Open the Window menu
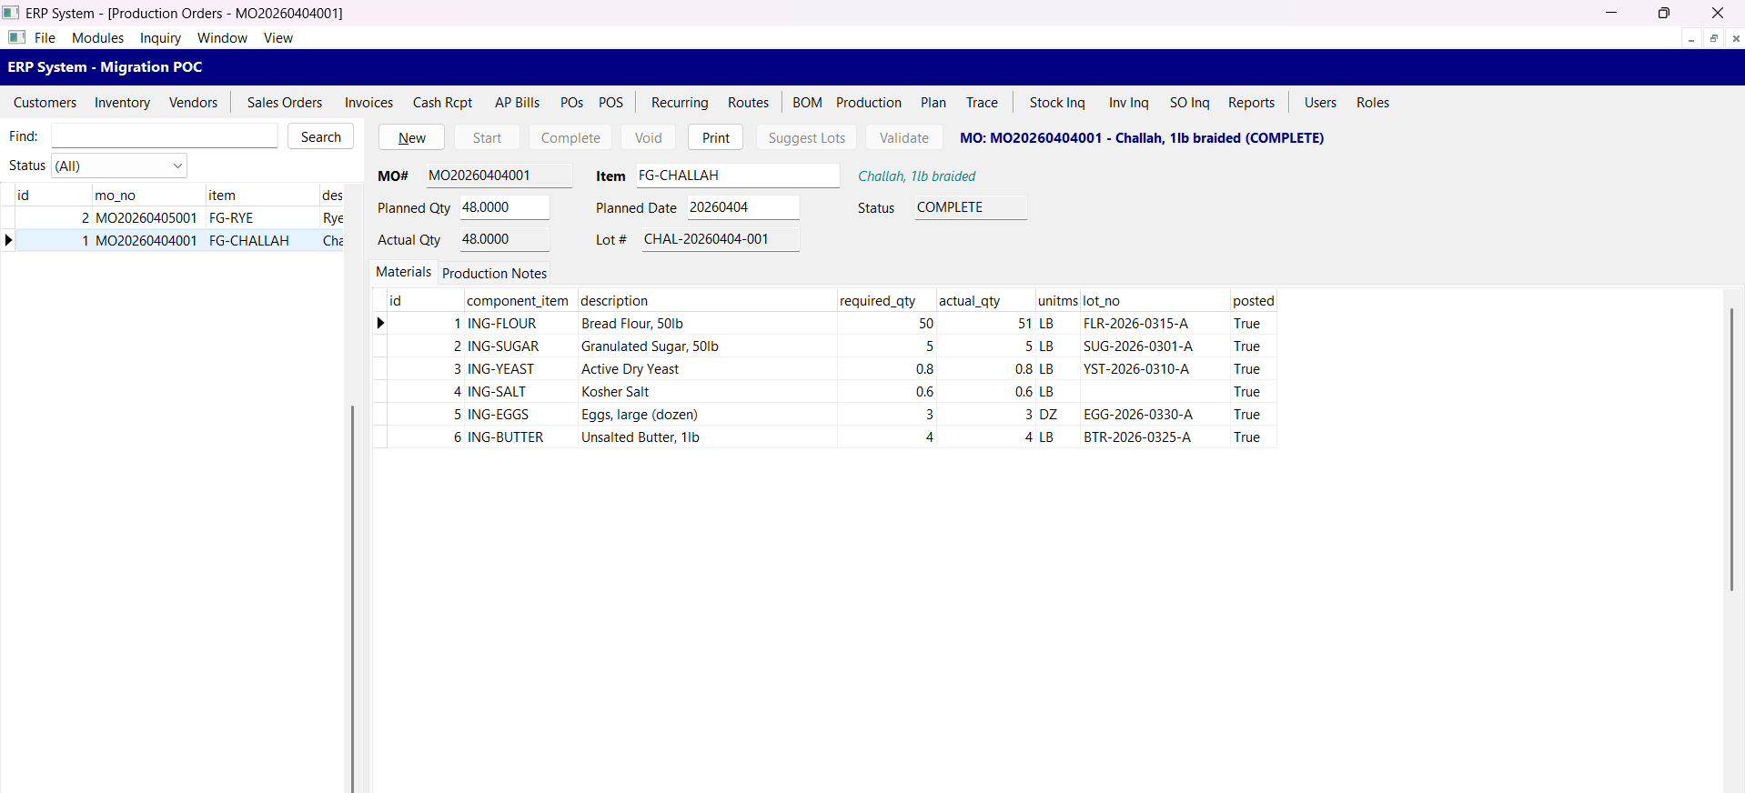The width and height of the screenshot is (1745, 793). tap(222, 37)
